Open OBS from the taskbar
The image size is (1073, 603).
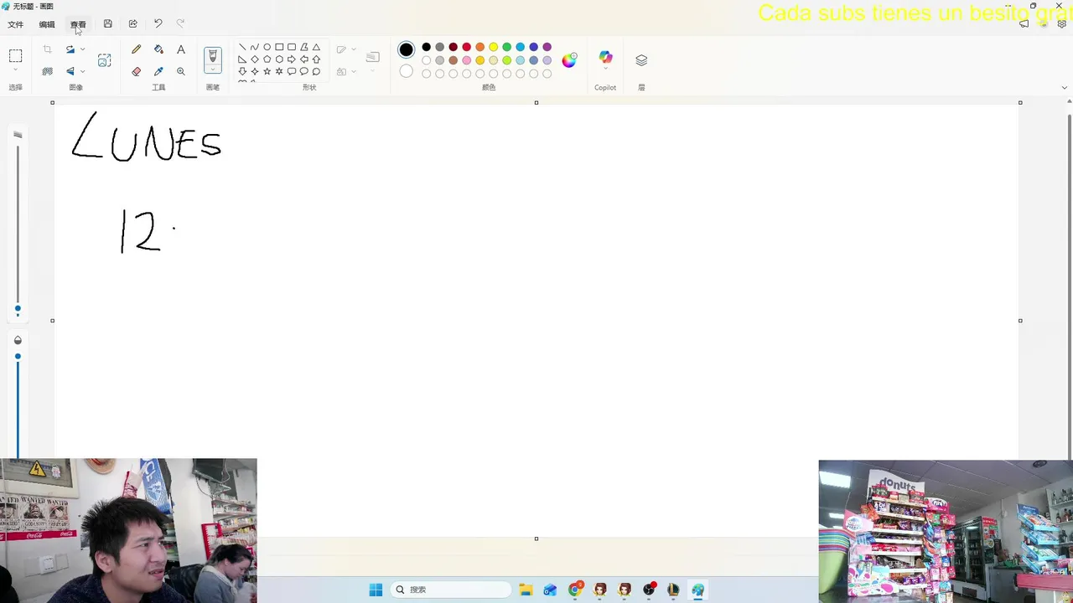coord(648,590)
